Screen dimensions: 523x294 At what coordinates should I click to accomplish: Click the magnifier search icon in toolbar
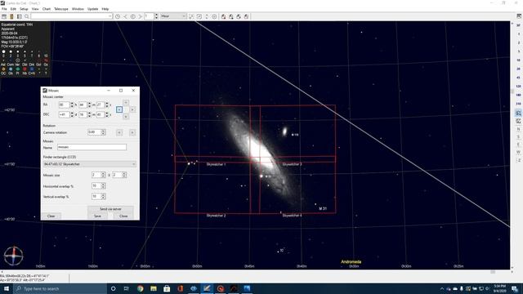click(x=27, y=16)
